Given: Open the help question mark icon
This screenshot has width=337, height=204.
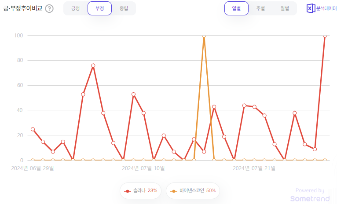Looking at the screenshot, I should click(x=49, y=9).
